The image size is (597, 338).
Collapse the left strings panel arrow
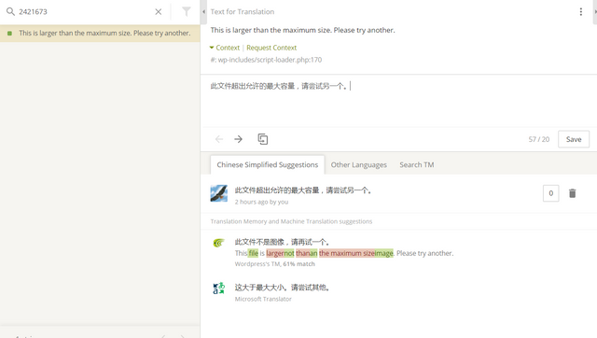pyautogui.click(x=203, y=12)
